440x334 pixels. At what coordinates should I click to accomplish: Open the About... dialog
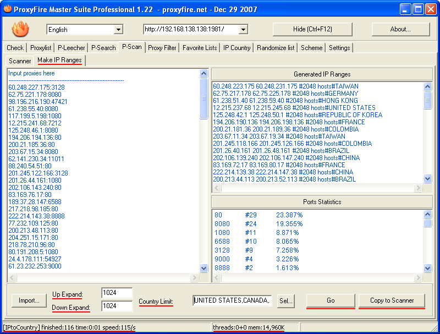[400, 29]
